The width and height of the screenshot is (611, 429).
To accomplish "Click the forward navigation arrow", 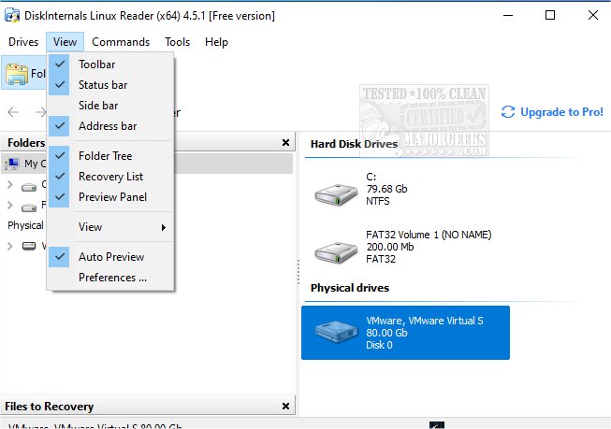I will tap(40, 112).
